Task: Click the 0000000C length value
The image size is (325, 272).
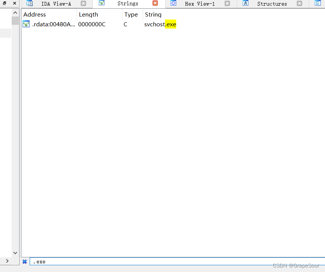Action: pyautogui.click(x=92, y=24)
